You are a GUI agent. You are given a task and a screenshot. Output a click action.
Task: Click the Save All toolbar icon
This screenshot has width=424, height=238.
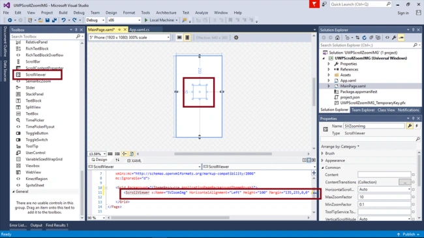click(x=54, y=20)
